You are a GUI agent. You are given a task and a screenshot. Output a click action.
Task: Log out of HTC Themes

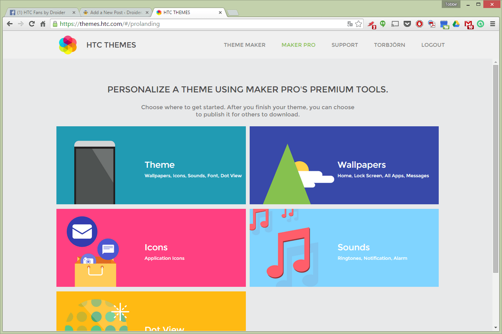[433, 45]
